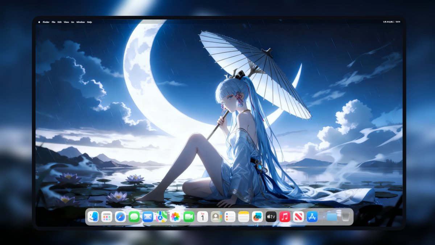Open the Notes app
The image size is (435, 245).
(244, 217)
